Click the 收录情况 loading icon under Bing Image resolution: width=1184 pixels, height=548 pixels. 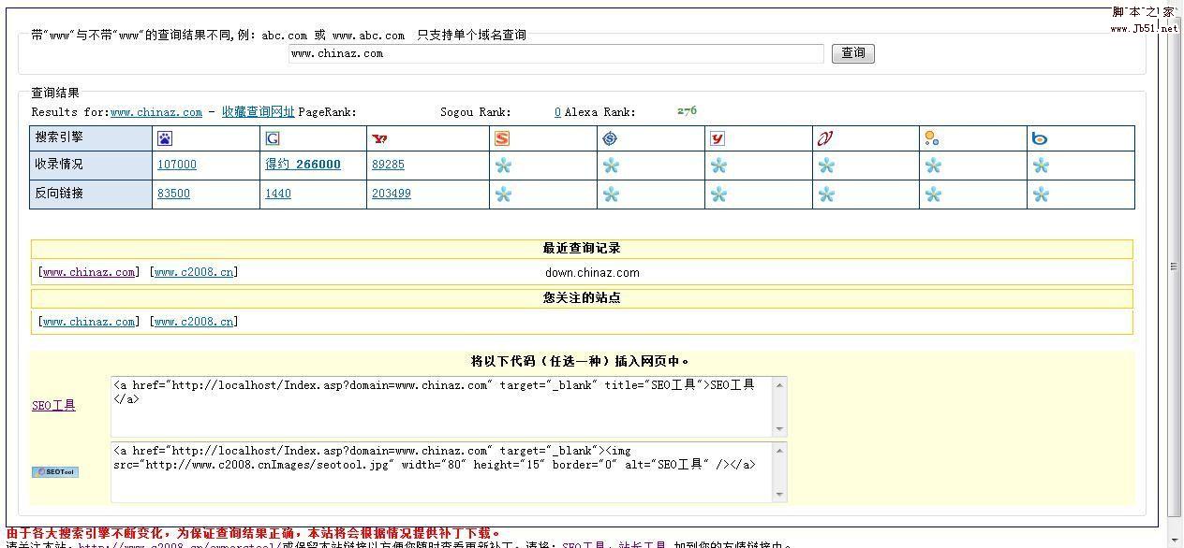[x=1041, y=166]
